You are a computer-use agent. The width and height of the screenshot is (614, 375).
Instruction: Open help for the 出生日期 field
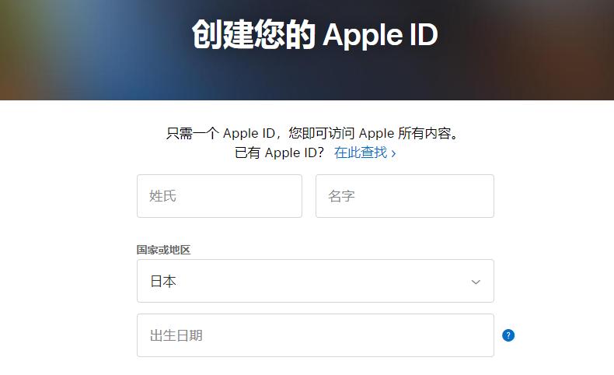508,335
